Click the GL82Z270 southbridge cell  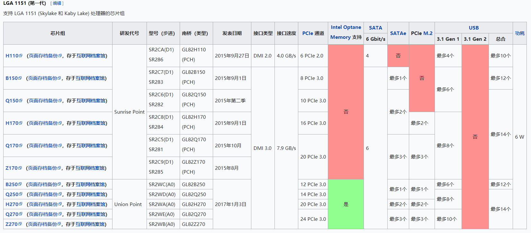tap(196, 224)
